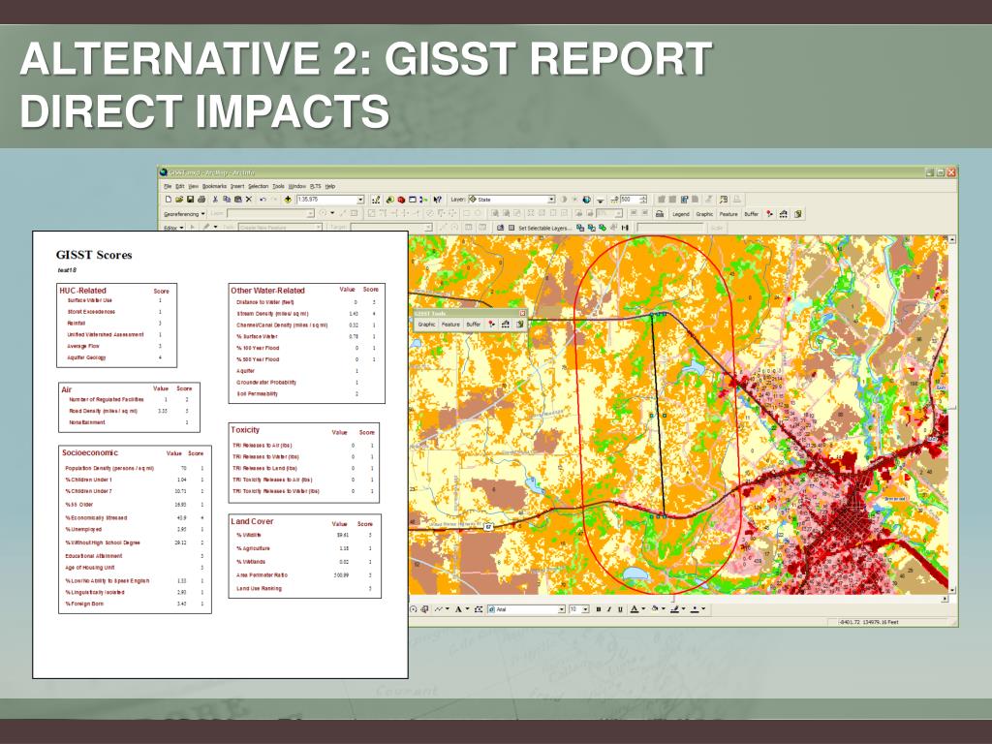Launch ArcCatalog from the toolbar icon
The image size is (992, 744).
point(389,200)
